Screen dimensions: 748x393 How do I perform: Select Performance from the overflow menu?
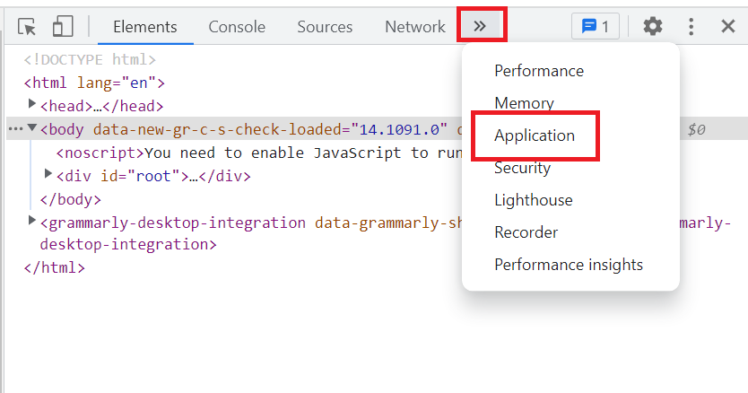[x=538, y=71]
